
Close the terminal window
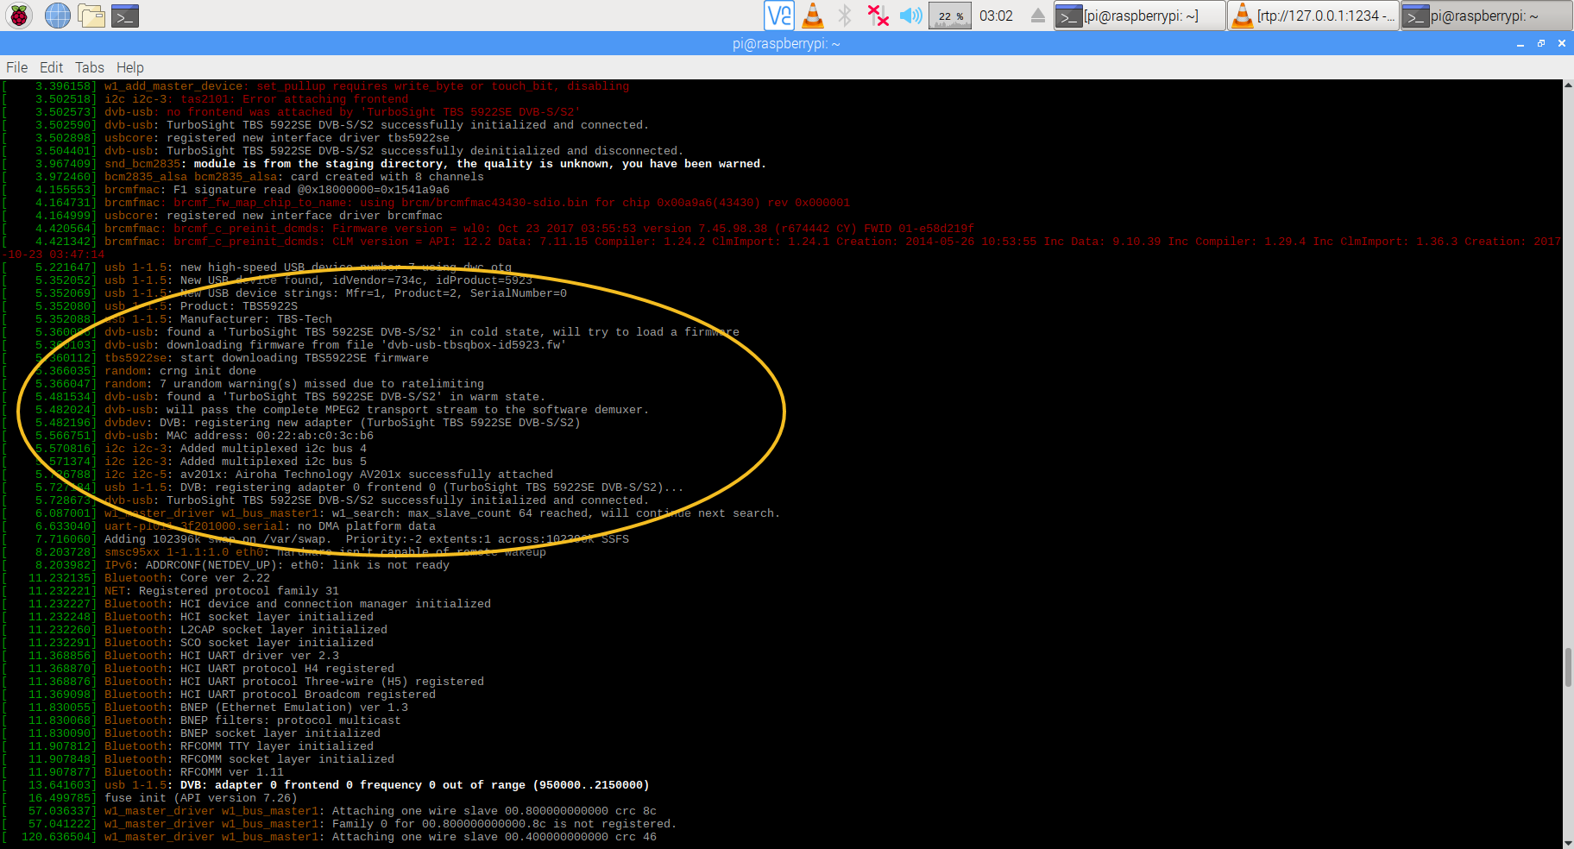[x=1562, y=43]
